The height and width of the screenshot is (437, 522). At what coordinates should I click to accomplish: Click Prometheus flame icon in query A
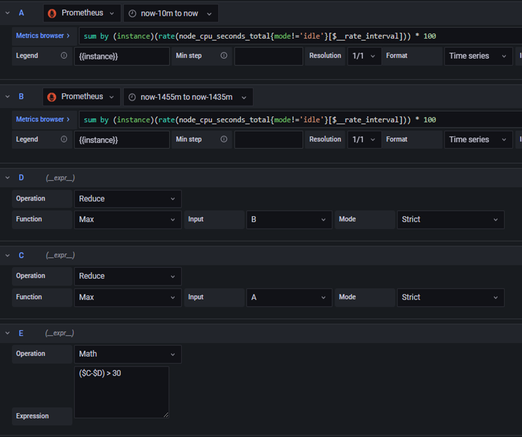click(x=52, y=13)
